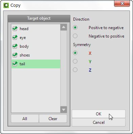Click the All button
This screenshot has height=134, width=133.
pos(25,119)
